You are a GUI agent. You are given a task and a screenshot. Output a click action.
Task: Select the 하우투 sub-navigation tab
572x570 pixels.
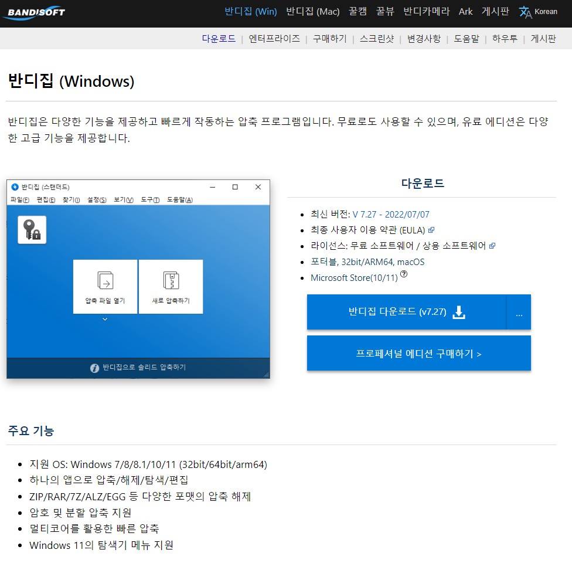(x=505, y=39)
